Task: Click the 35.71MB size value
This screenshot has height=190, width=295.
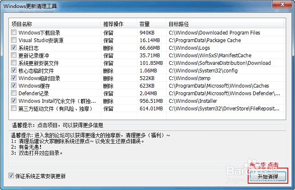Action: (x=149, y=55)
